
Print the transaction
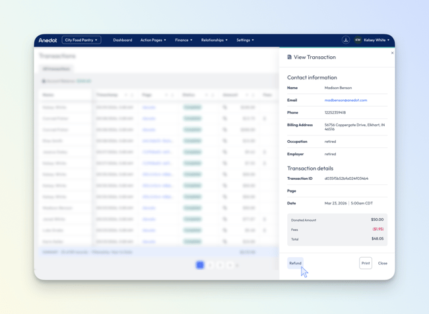point(365,263)
